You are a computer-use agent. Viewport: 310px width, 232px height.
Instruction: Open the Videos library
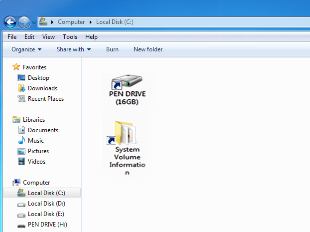pos(36,162)
